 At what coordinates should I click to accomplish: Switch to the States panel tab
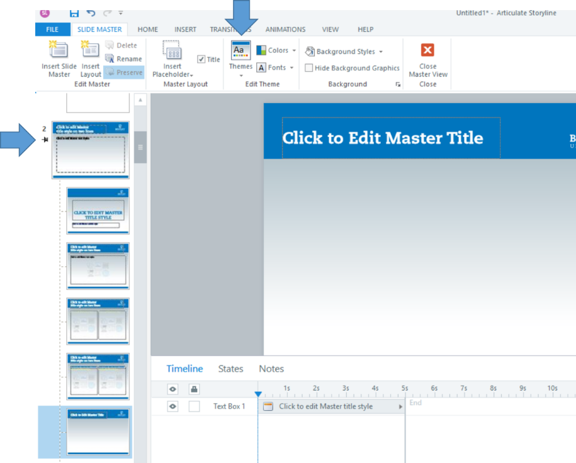pyautogui.click(x=230, y=369)
